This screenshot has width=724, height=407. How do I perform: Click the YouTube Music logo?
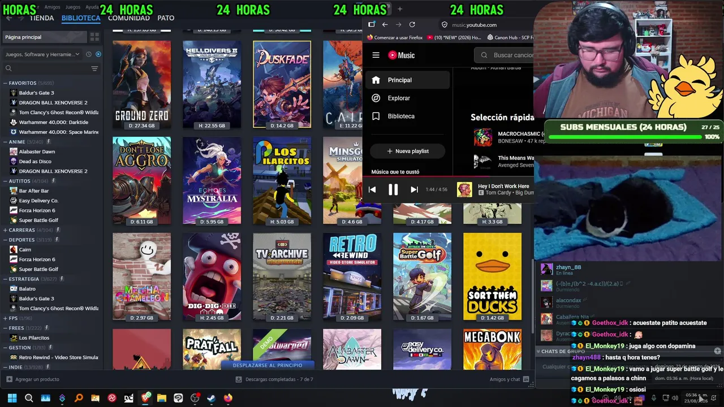[402, 55]
